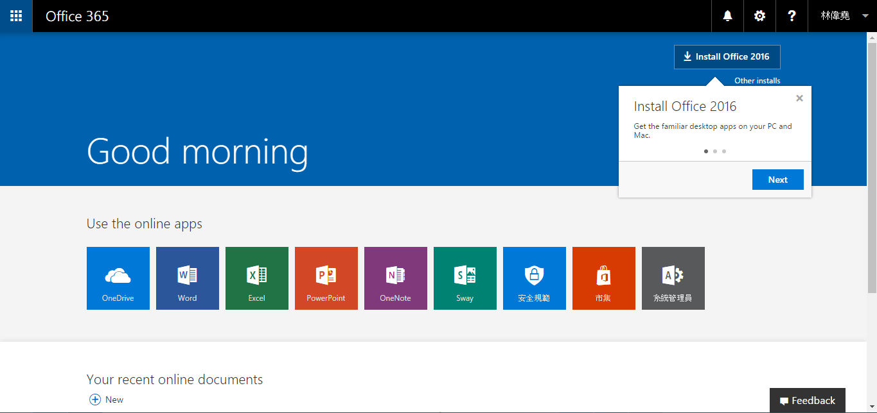Click the Good morning greeting text
Screen dimensions: 877x413
(197, 153)
